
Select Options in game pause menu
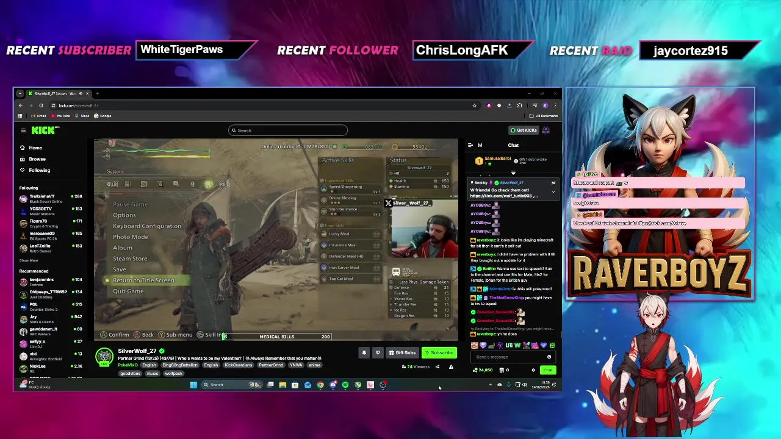(x=124, y=215)
